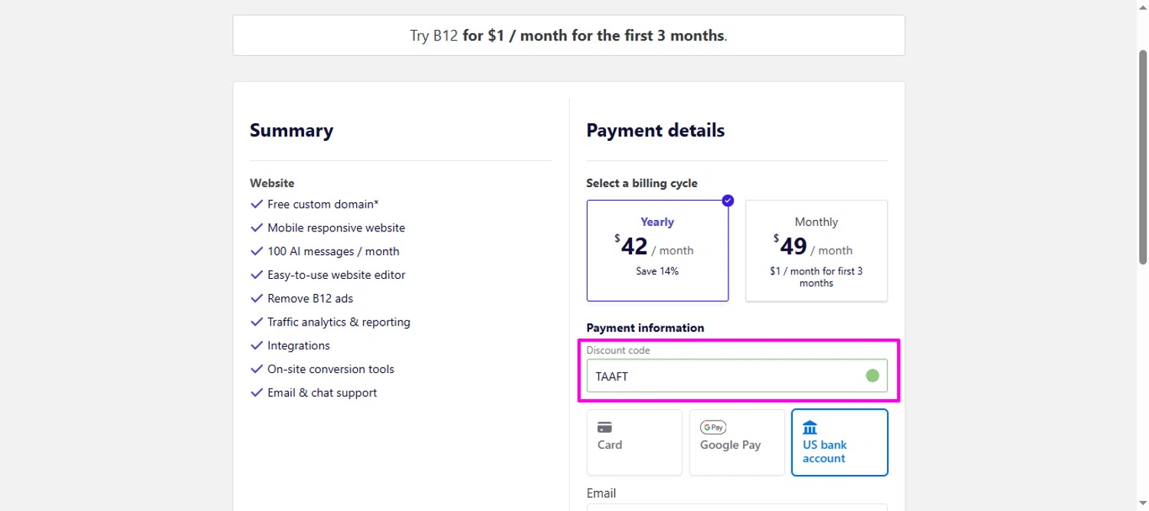Click the checkmark badge on Yearly plan
1149x511 pixels.
pos(728,201)
